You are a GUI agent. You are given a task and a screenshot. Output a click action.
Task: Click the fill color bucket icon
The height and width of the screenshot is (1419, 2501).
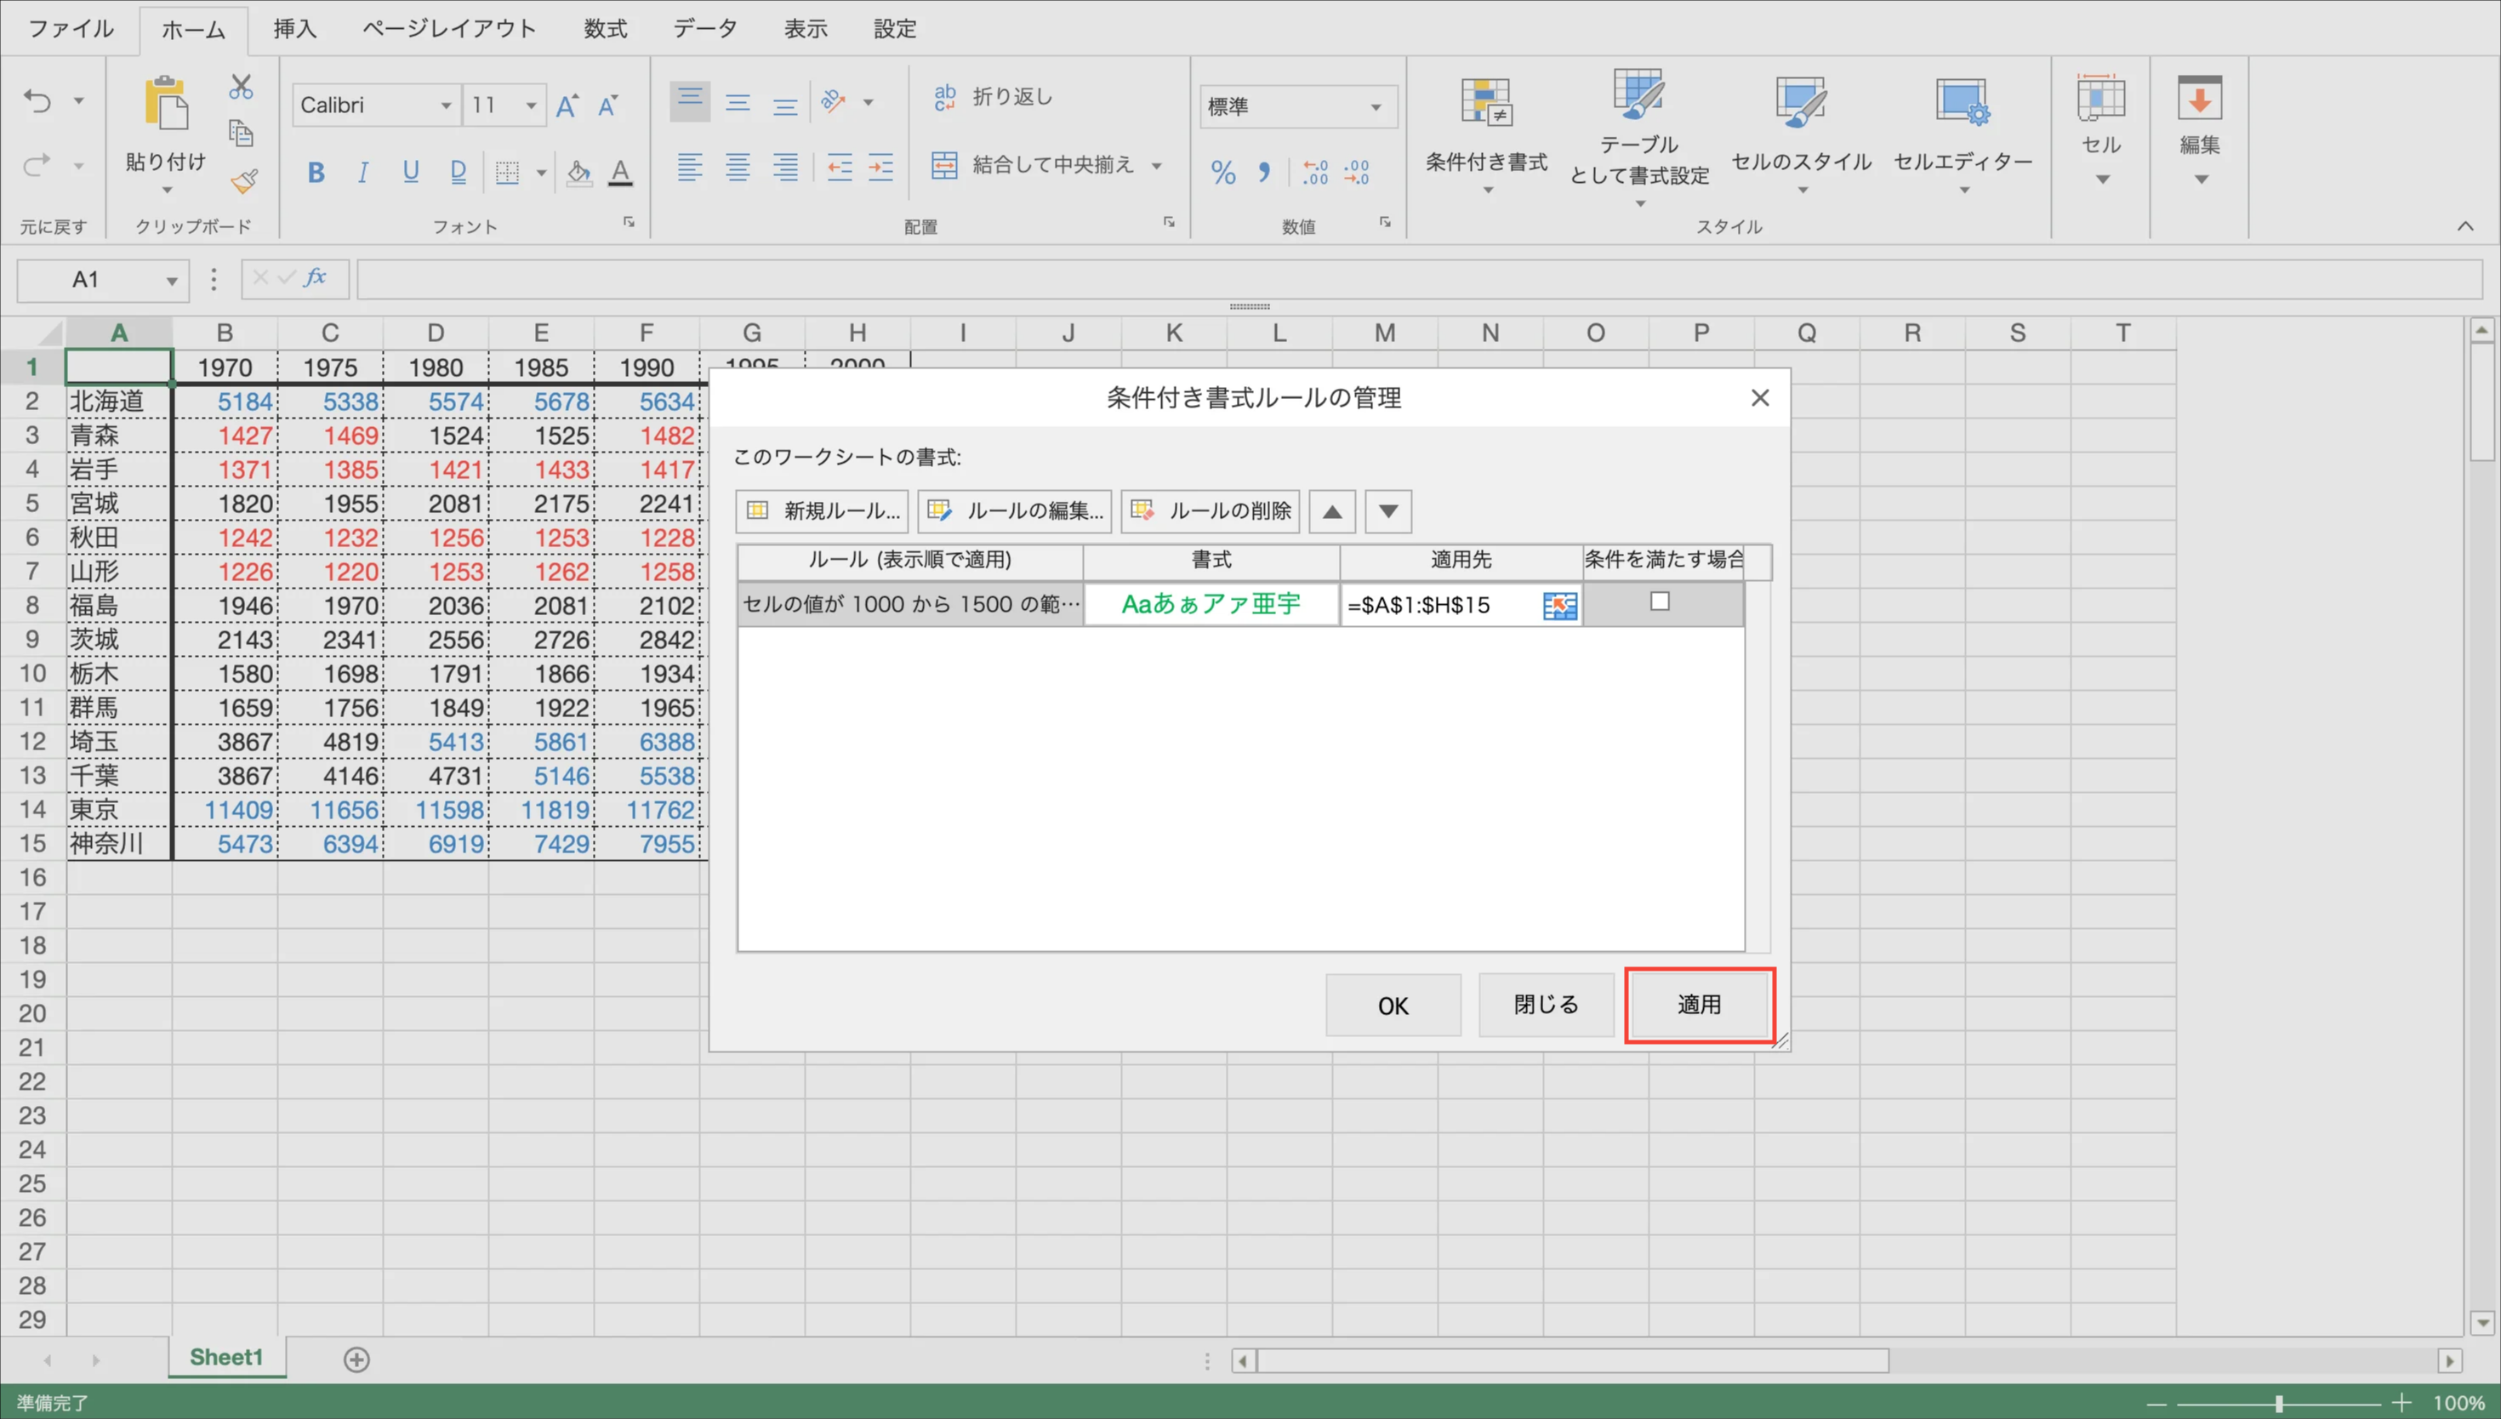coord(578,173)
